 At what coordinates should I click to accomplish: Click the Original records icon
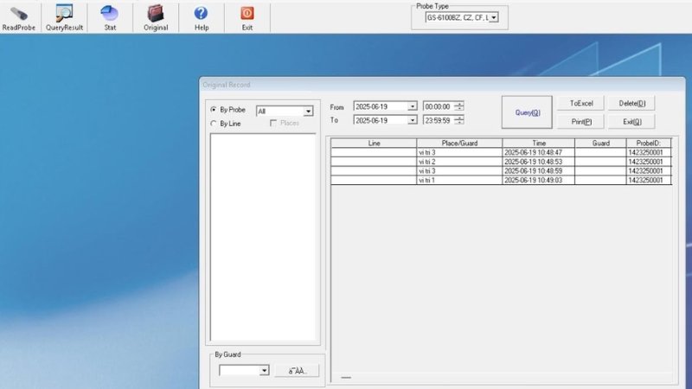156,14
